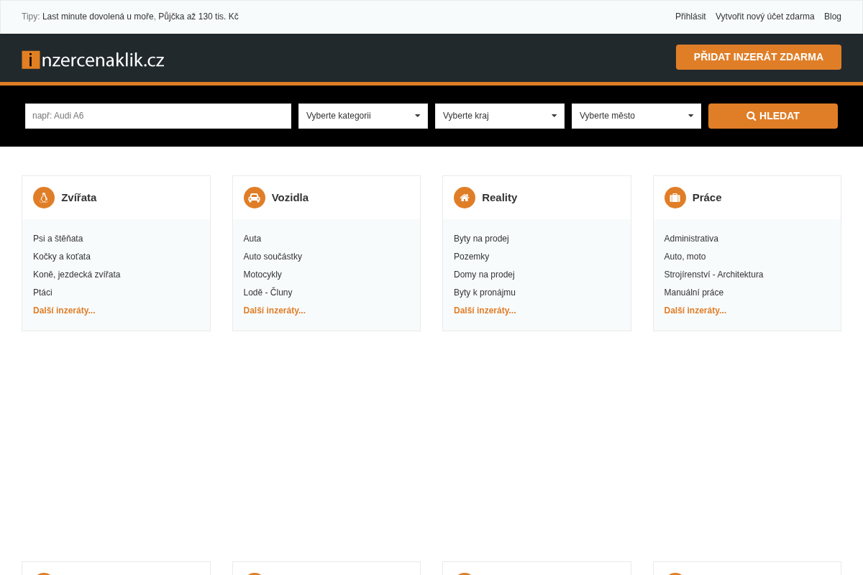The height and width of the screenshot is (575, 863).
Task: Add a free ad via PŘIDAT INZERÁT ZDARMA
Action: pos(759,57)
